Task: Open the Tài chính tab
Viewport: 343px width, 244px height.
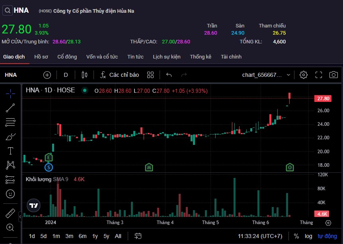Action: (231, 57)
